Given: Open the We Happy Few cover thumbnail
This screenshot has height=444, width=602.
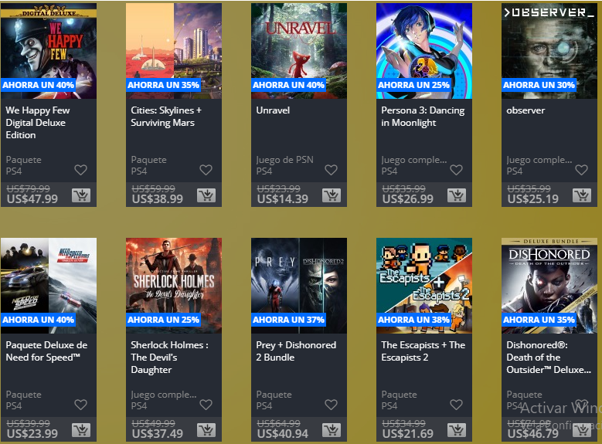Looking at the screenshot, I should click(x=49, y=51).
